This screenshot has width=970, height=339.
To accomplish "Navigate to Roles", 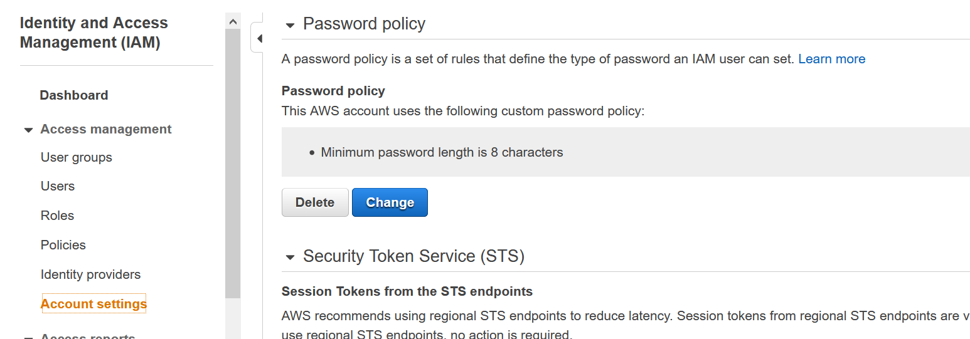I will 57,216.
